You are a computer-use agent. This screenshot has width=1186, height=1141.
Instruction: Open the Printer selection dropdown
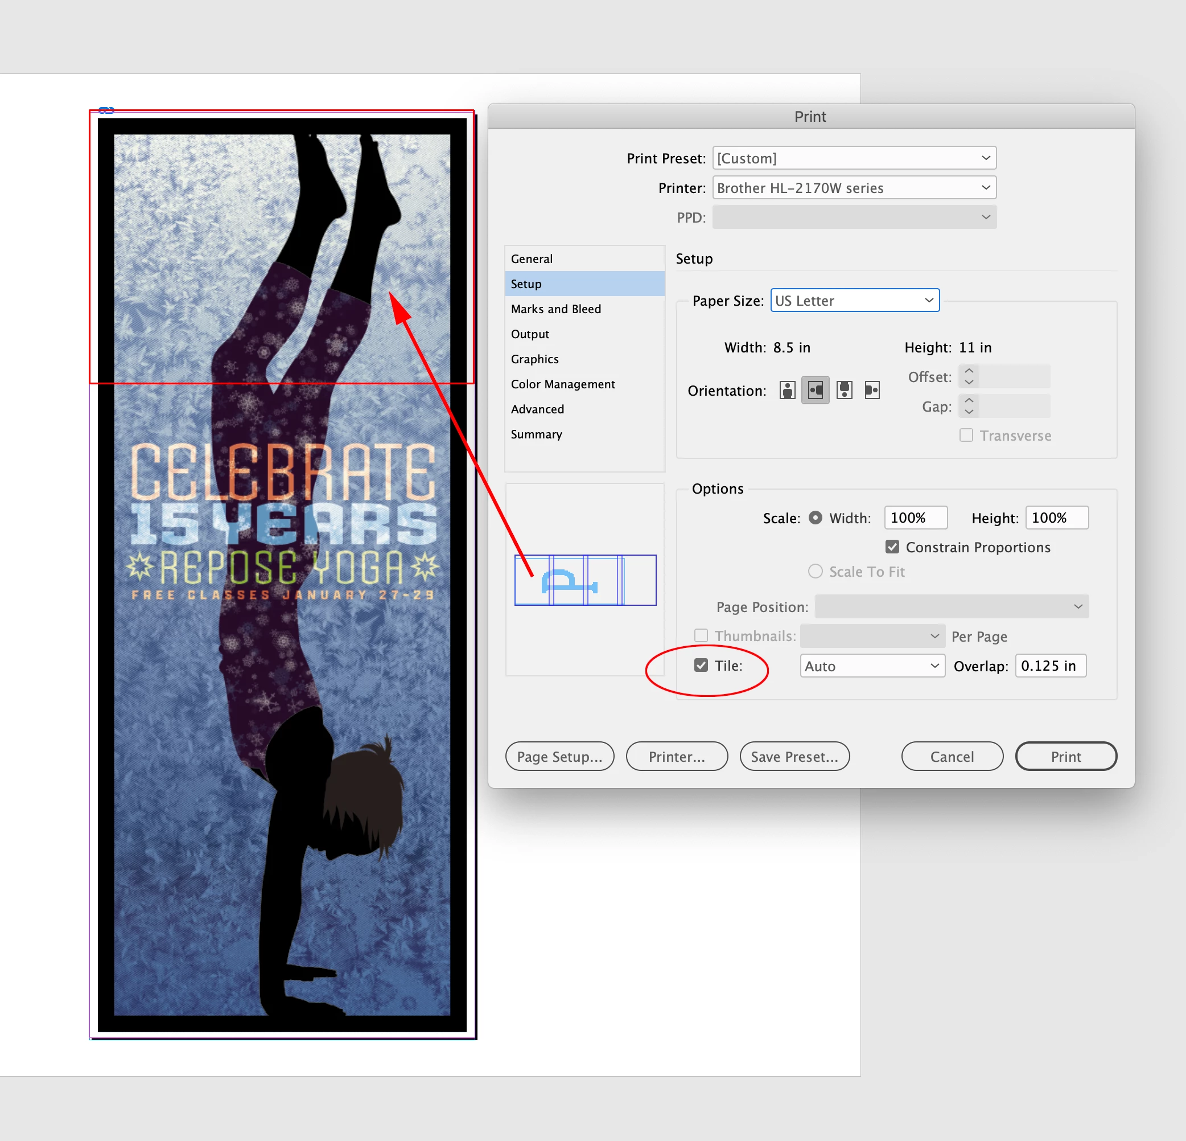tap(854, 188)
